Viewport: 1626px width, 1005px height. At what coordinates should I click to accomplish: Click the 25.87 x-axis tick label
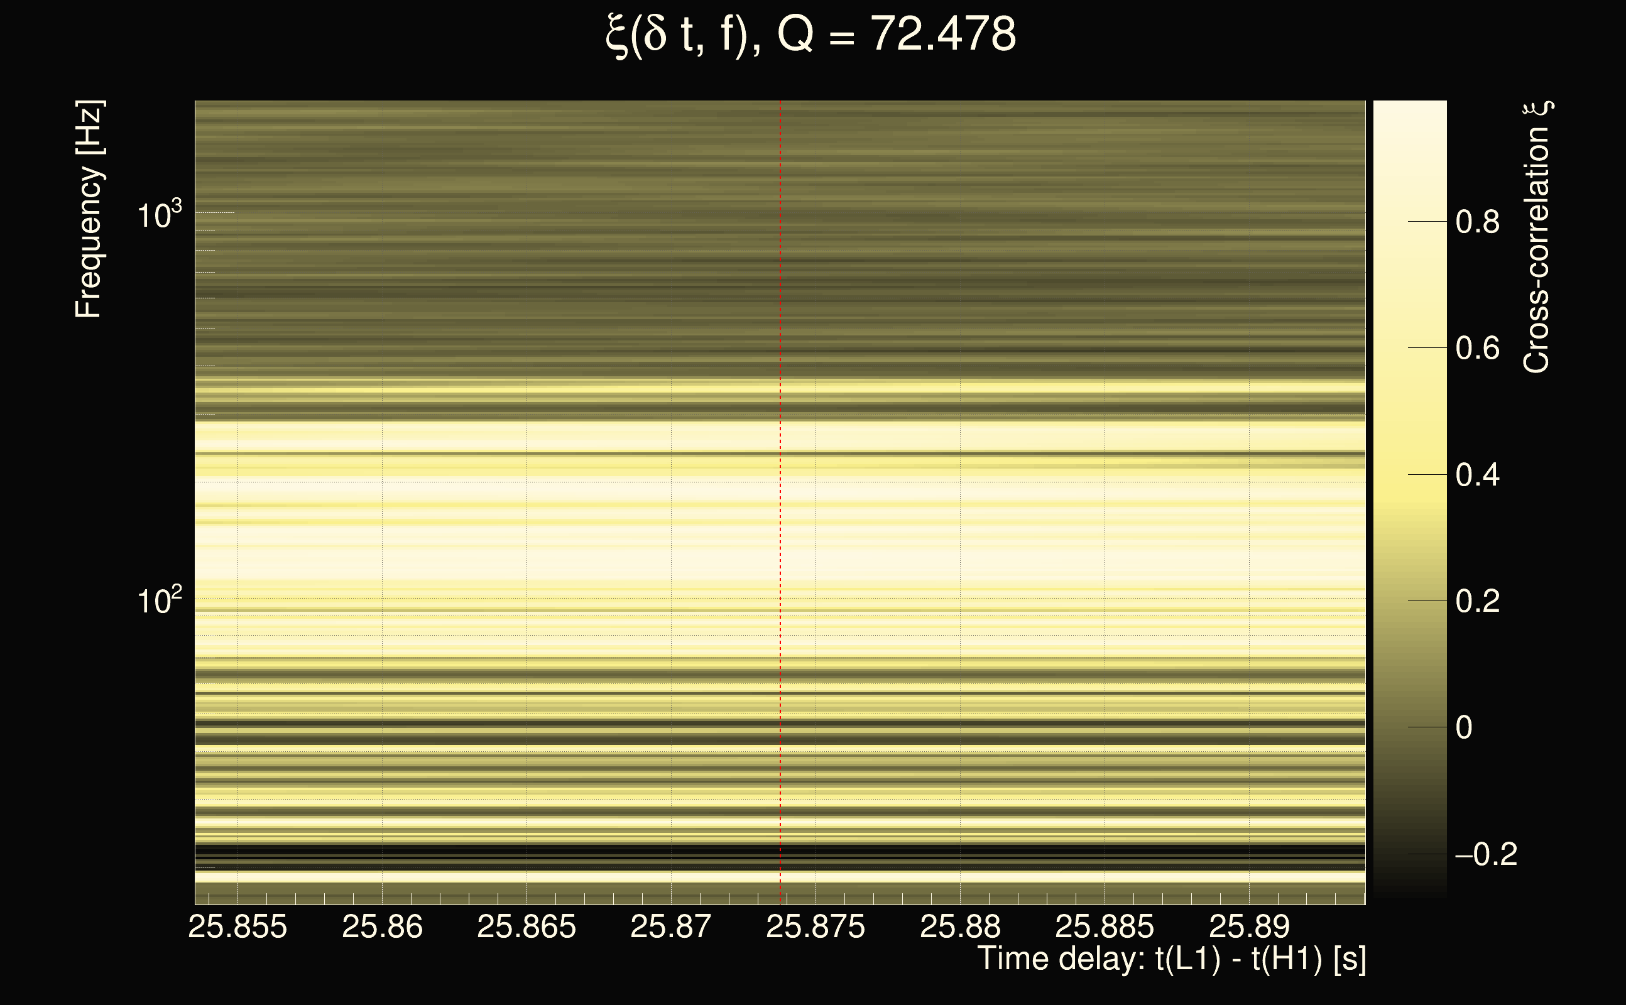[671, 926]
